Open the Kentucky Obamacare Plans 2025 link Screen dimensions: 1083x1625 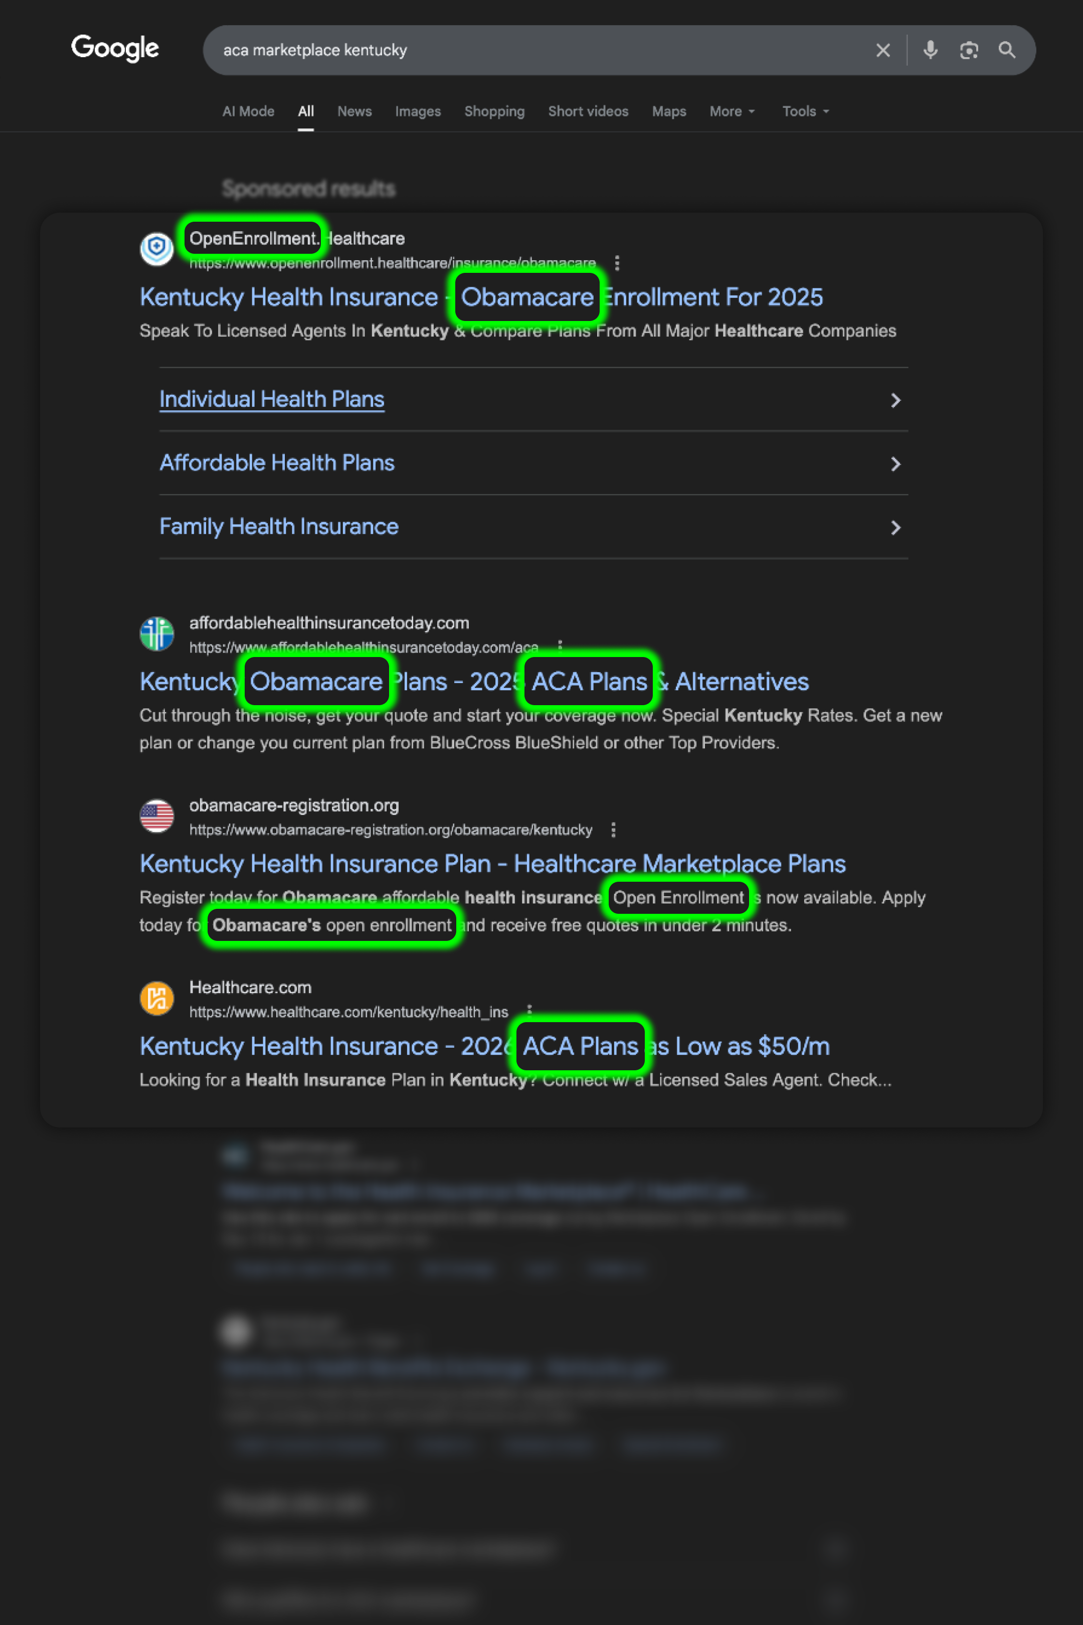(x=474, y=682)
